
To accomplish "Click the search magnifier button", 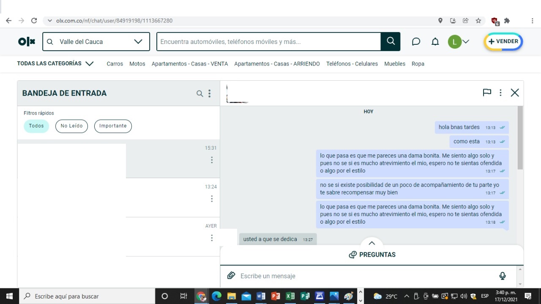I will click(x=391, y=41).
